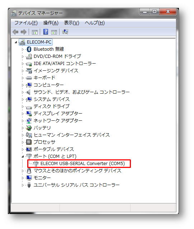Click the blue Help question mark icon

point(46,32)
